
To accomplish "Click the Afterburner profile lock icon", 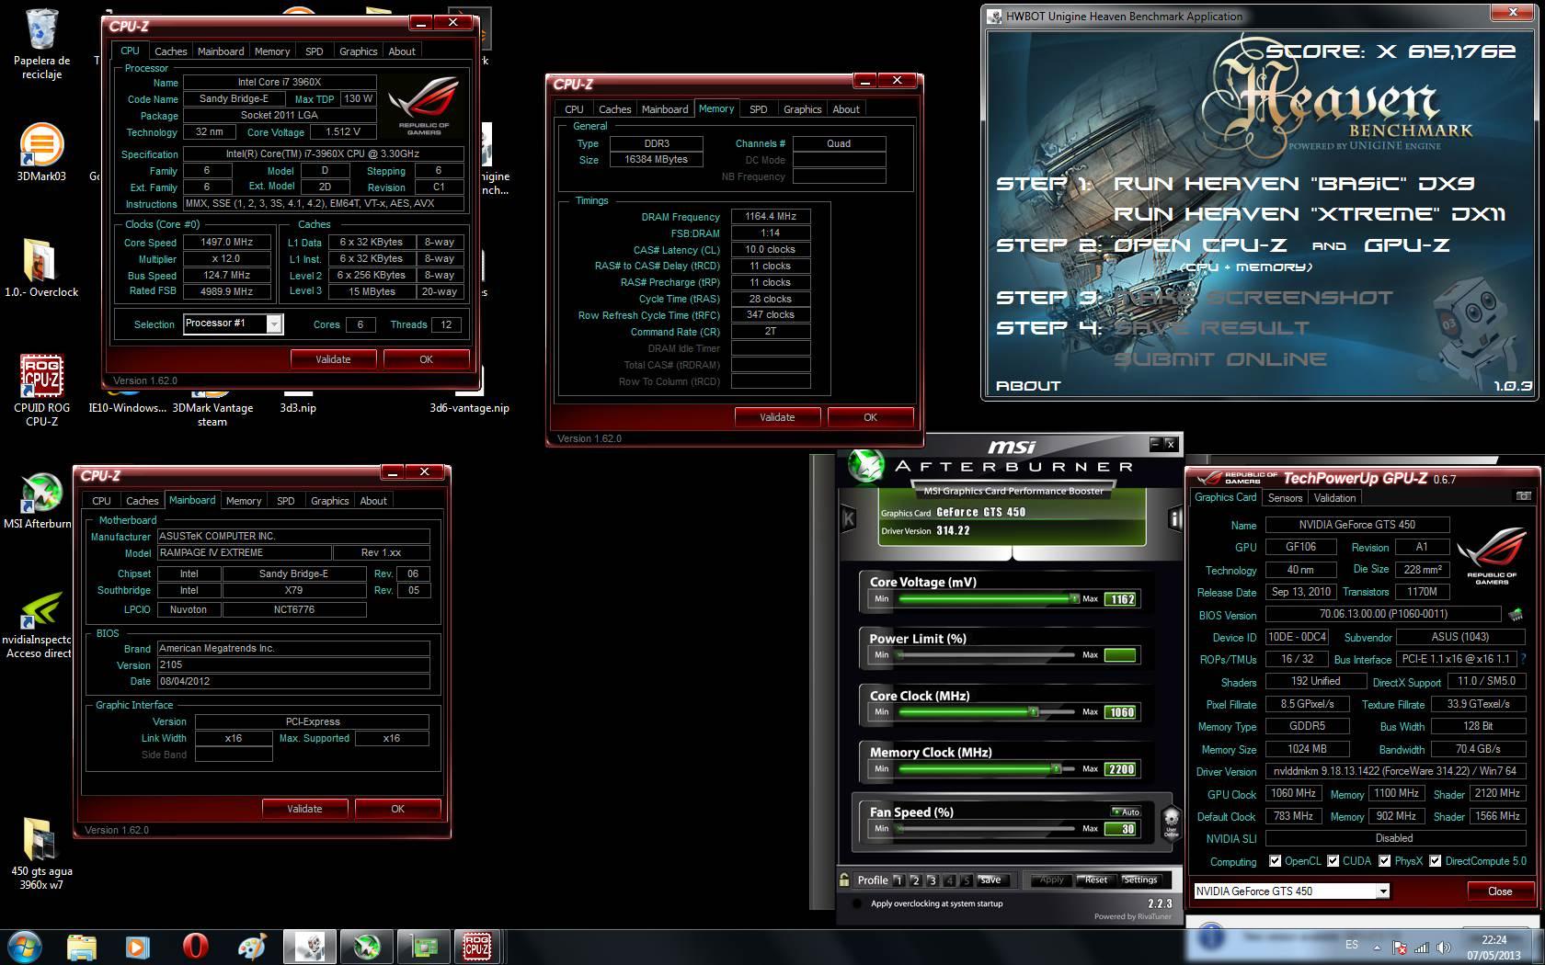I will pyautogui.click(x=844, y=880).
